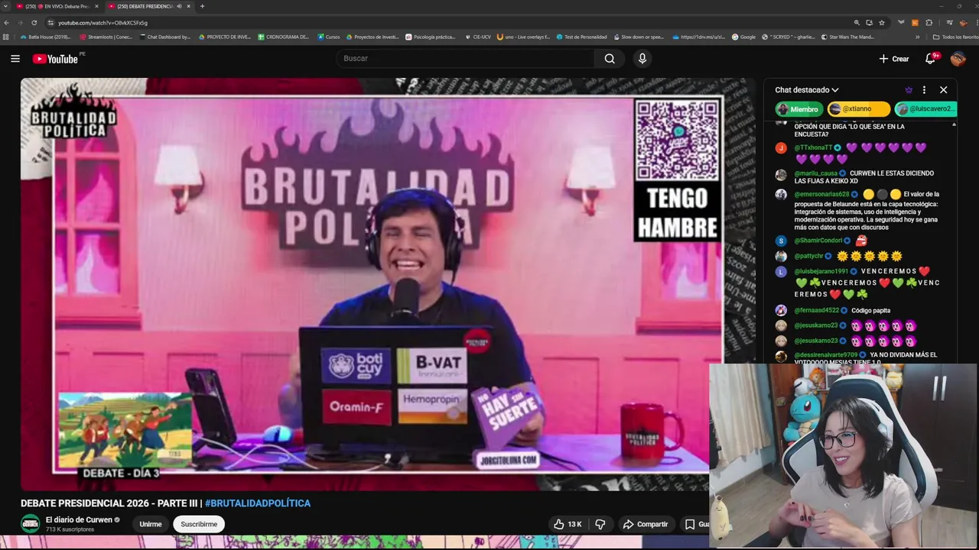Open the browser apps grid shortcut
Image resolution: width=979 pixels, height=550 pixels.
coord(6,37)
